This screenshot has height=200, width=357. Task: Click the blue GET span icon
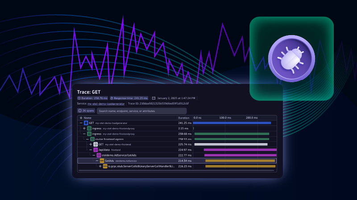coord(86,123)
